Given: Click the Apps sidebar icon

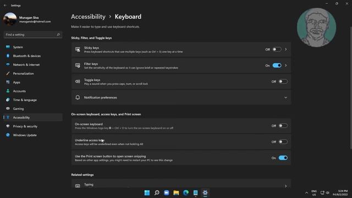Looking at the screenshot, I should (x=8, y=82).
